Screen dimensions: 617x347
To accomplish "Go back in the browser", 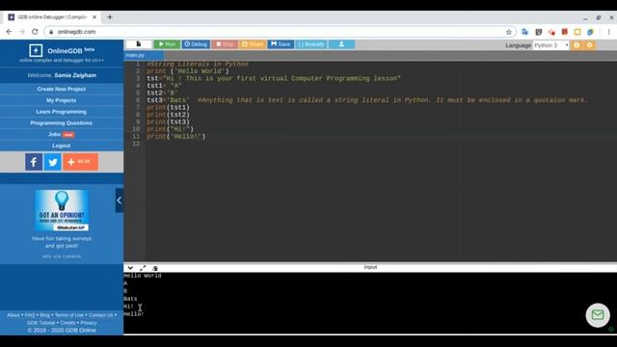I will (x=9, y=32).
